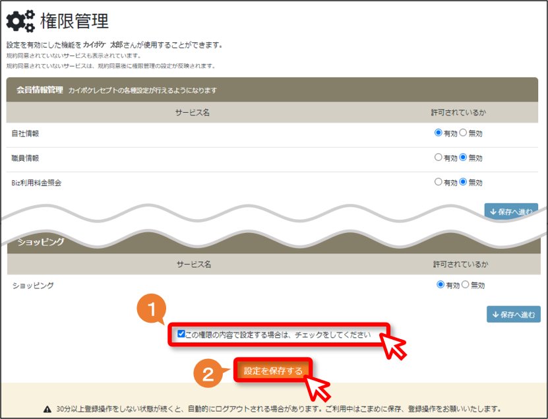The width and height of the screenshot is (548, 419).
Task: Click サービス名 column header in 会員情報管理 table
Action: tap(192, 113)
